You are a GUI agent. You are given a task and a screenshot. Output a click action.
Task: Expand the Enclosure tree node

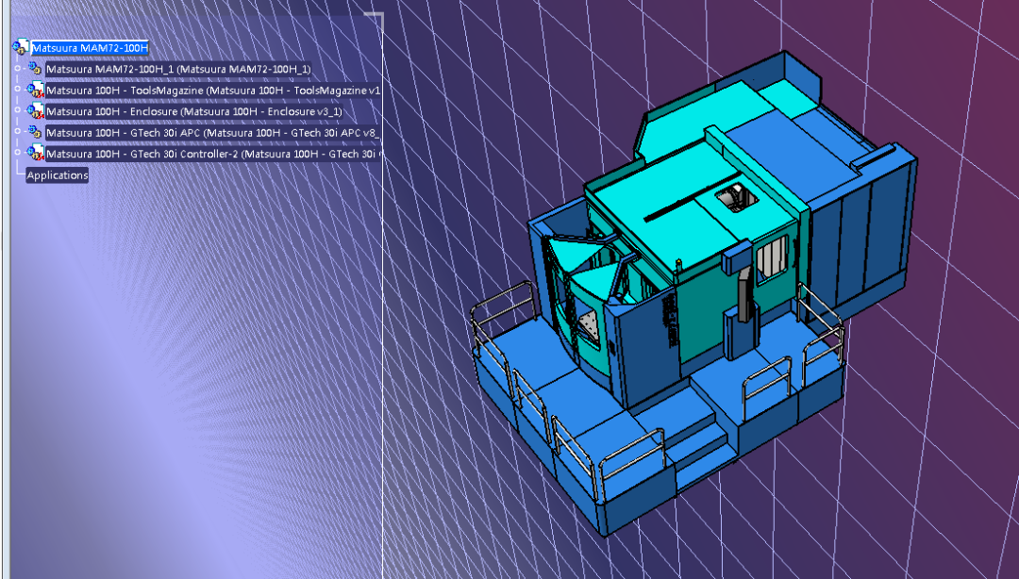pyautogui.click(x=18, y=110)
